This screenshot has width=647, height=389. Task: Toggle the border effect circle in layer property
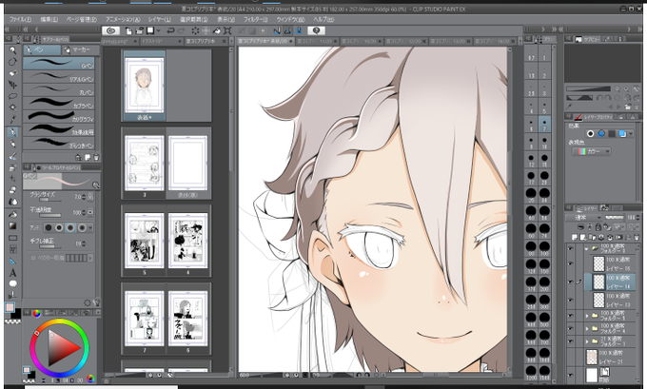tap(591, 134)
